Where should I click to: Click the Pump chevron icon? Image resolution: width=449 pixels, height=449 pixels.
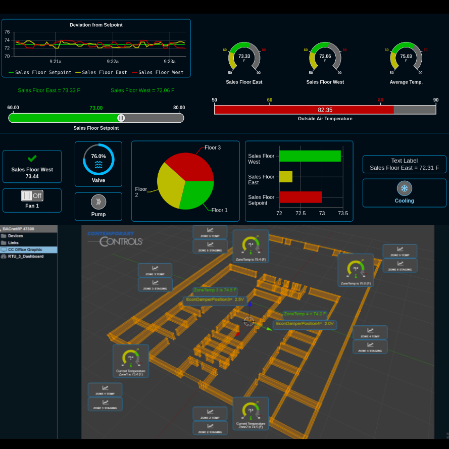98,202
